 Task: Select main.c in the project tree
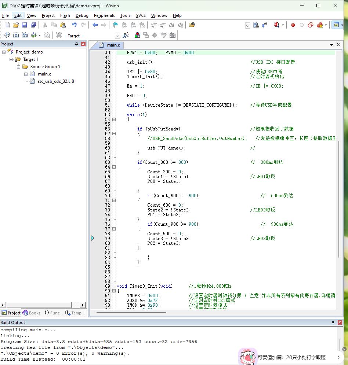pyautogui.click(x=44, y=74)
